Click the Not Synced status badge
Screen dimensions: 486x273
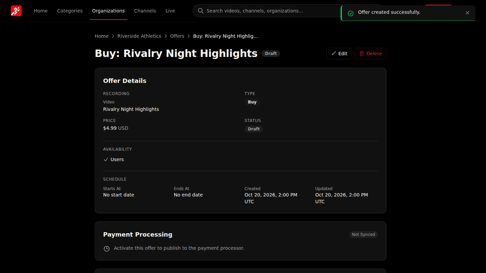click(x=363, y=235)
